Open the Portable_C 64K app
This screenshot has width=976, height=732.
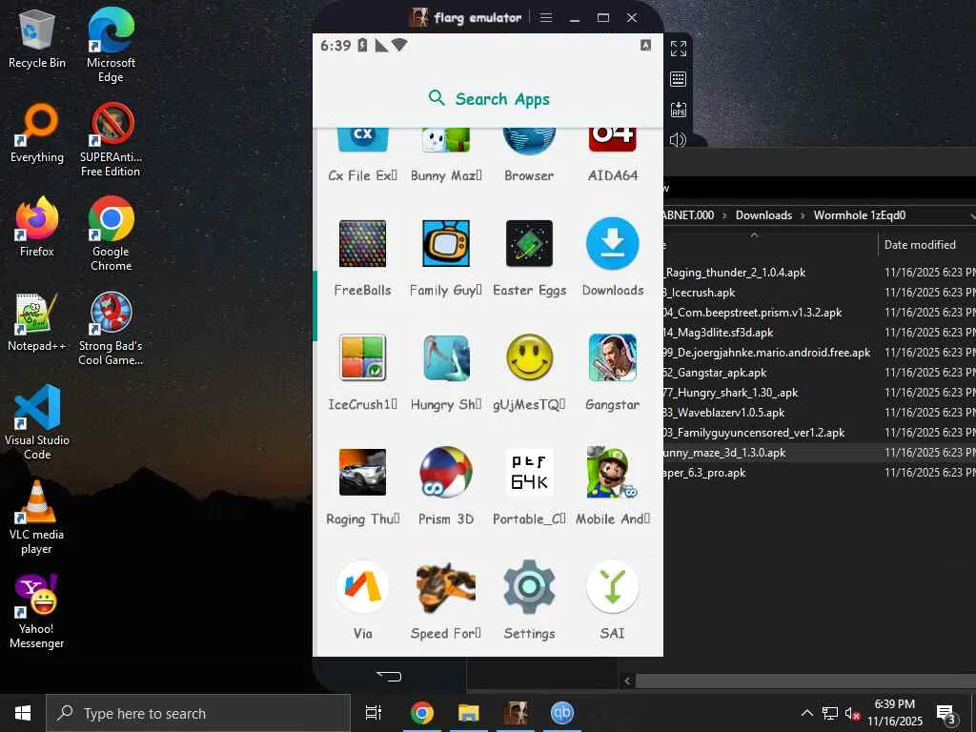pyautogui.click(x=529, y=486)
